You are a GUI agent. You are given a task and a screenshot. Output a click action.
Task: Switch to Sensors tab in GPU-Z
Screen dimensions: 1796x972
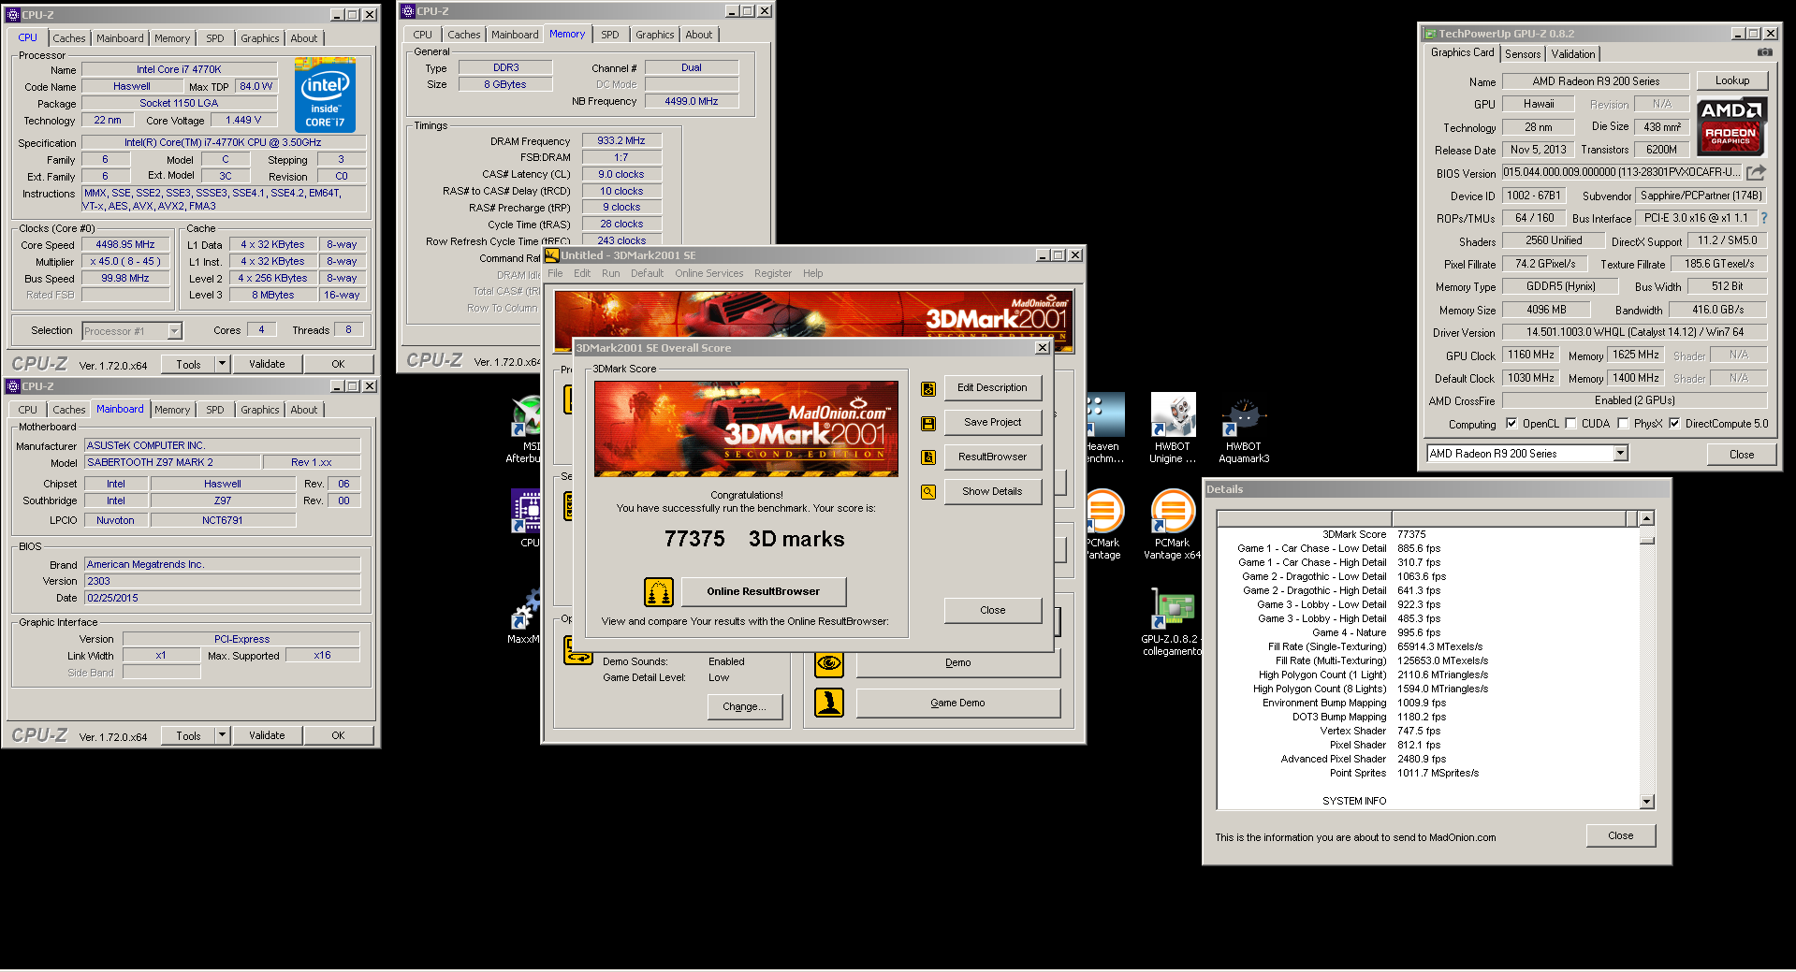click(x=1523, y=54)
